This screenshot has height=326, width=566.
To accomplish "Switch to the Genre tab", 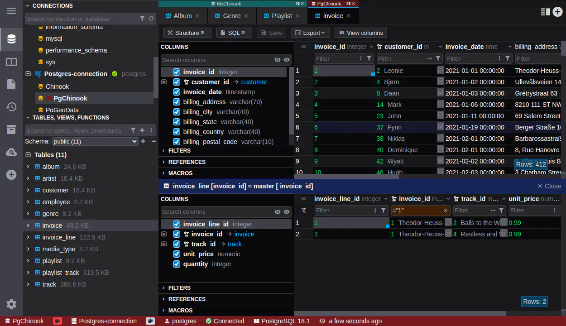I will (x=231, y=16).
